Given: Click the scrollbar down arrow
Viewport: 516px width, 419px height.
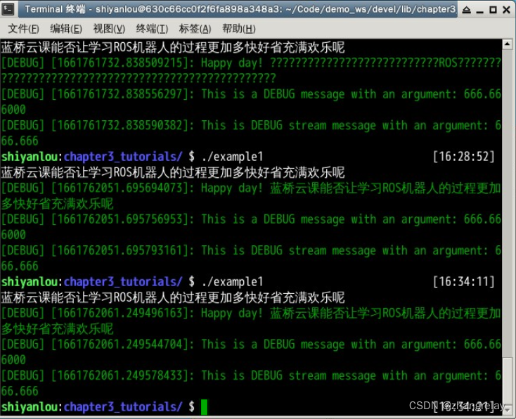Looking at the screenshot, I should (508, 410).
